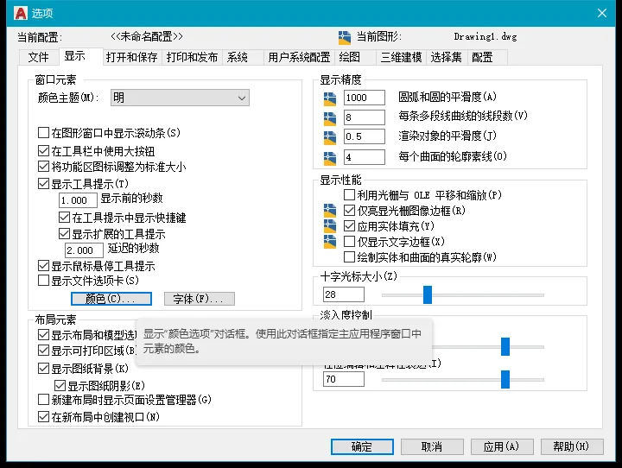Switch to the 绘图 tab
The height and width of the screenshot is (468, 622).
click(355, 57)
